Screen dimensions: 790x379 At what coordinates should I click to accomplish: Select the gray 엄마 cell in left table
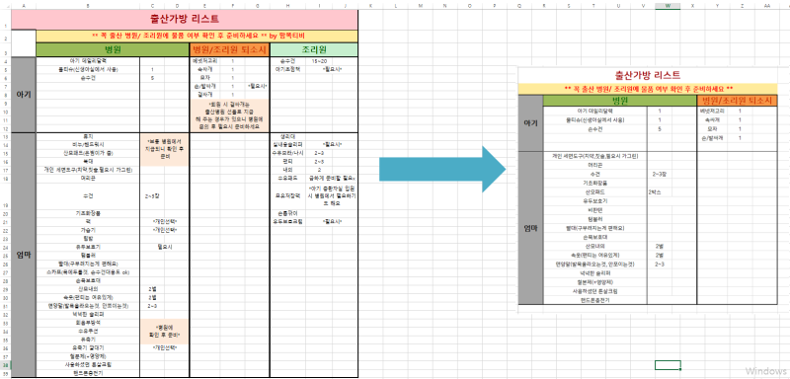pyautogui.click(x=24, y=256)
